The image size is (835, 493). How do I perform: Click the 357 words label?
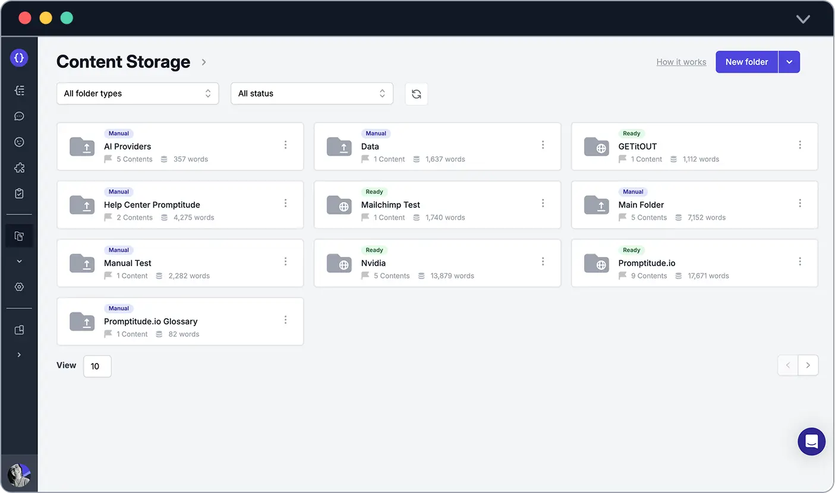point(191,159)
